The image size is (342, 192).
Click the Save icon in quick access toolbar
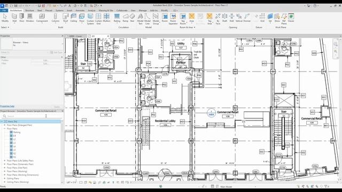point(15,6)
